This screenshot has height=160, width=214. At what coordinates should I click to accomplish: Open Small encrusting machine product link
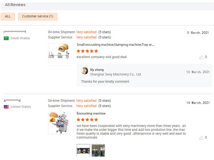coord(116,45)
